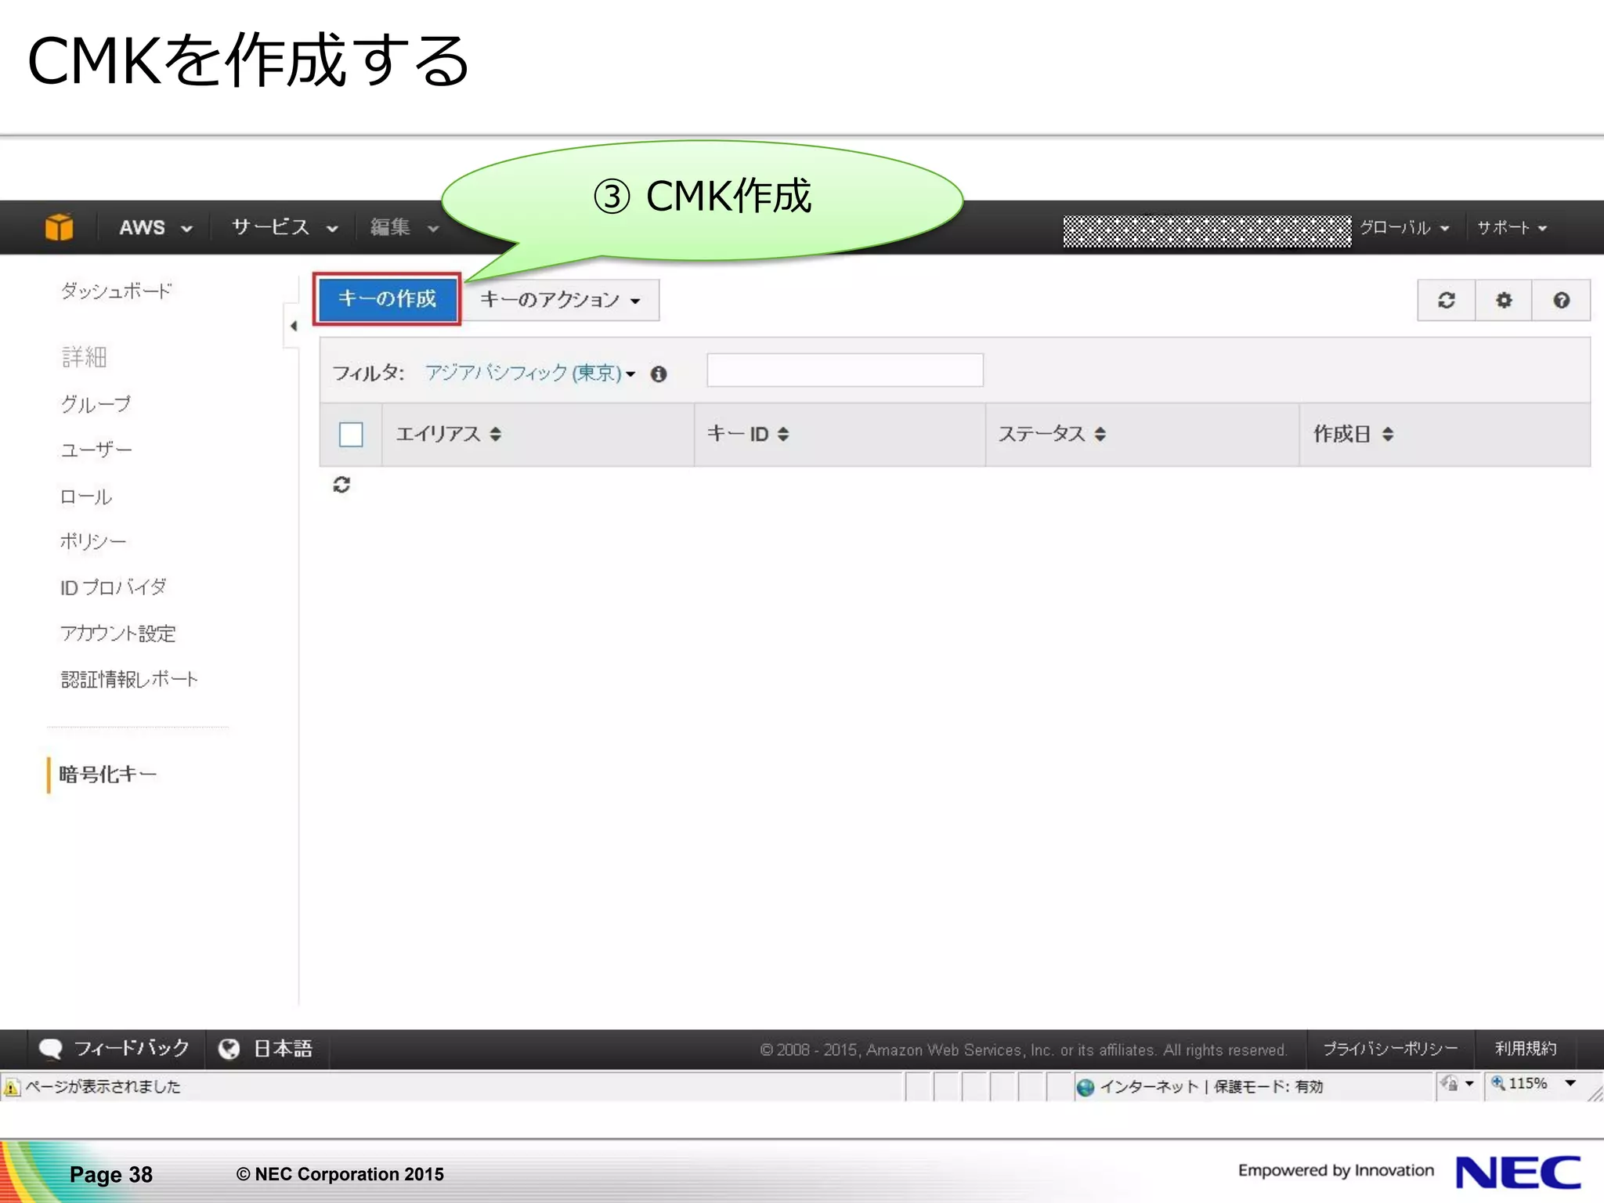Open the サービス menu dropdown
Screen dimensions: 1604x1203
point(284,227)
